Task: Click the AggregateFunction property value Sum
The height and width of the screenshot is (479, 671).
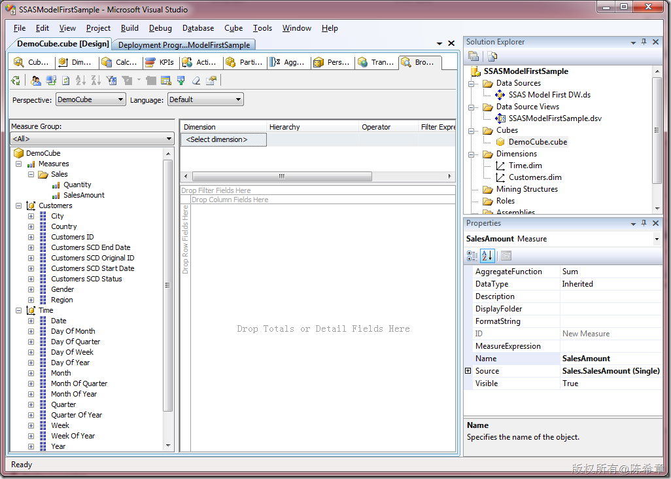Action: click(611, 272)
